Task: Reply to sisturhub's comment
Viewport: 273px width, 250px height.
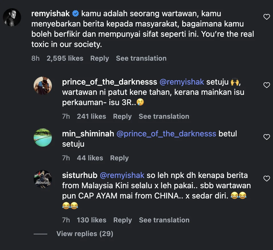Action: click(x=123, y=220)
